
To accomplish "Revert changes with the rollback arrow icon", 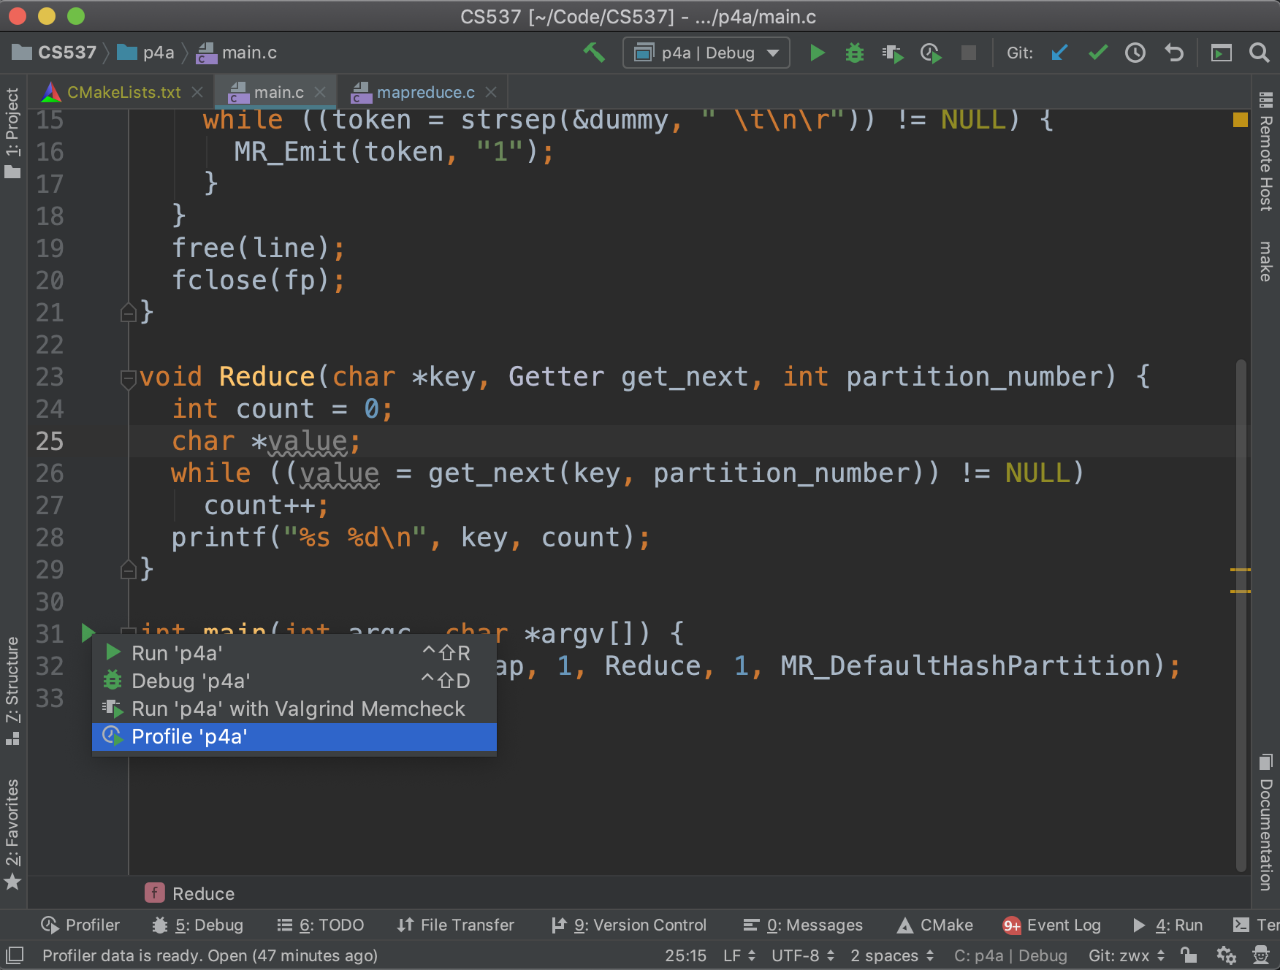I will (1173, 53).
